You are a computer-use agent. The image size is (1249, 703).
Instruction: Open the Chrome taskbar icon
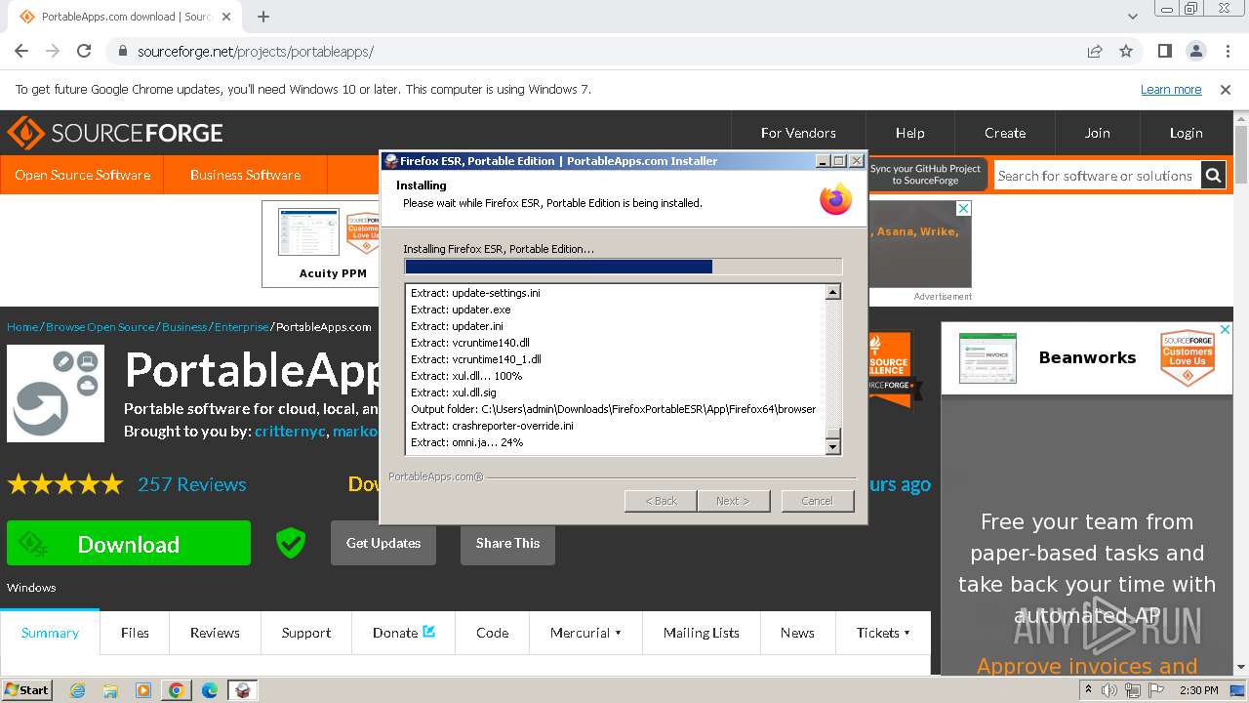[x=177, y=690]
